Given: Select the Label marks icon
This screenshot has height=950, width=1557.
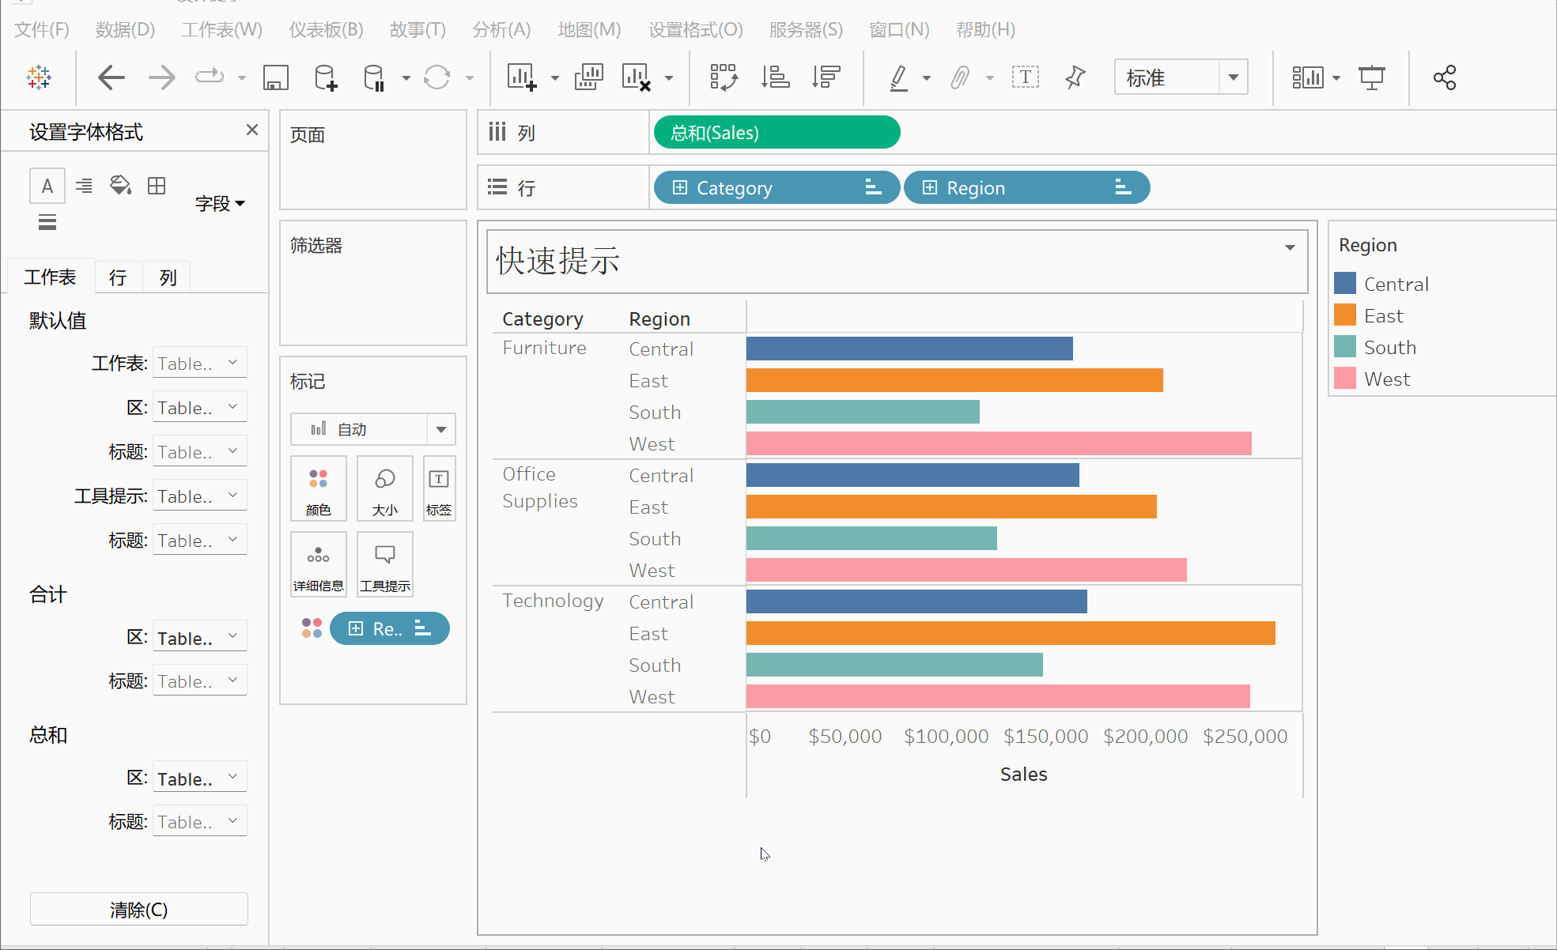Looking at the screenshot, I should point(439,488).
